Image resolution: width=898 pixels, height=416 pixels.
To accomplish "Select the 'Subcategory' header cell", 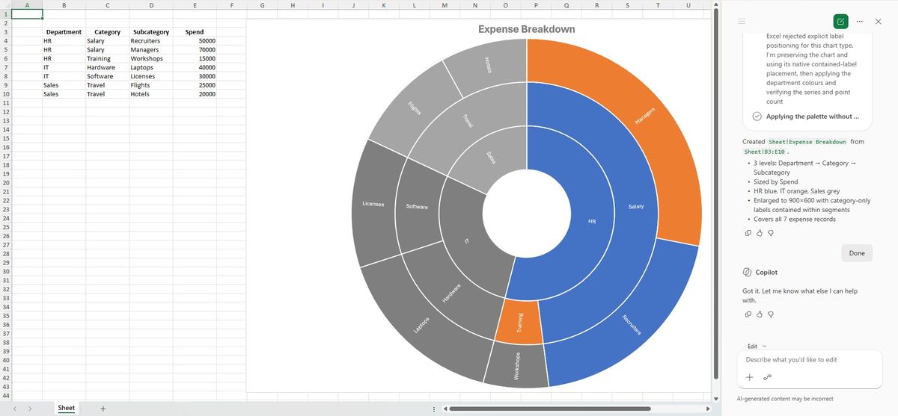I will pyautogui.click(x=151, y=32).
